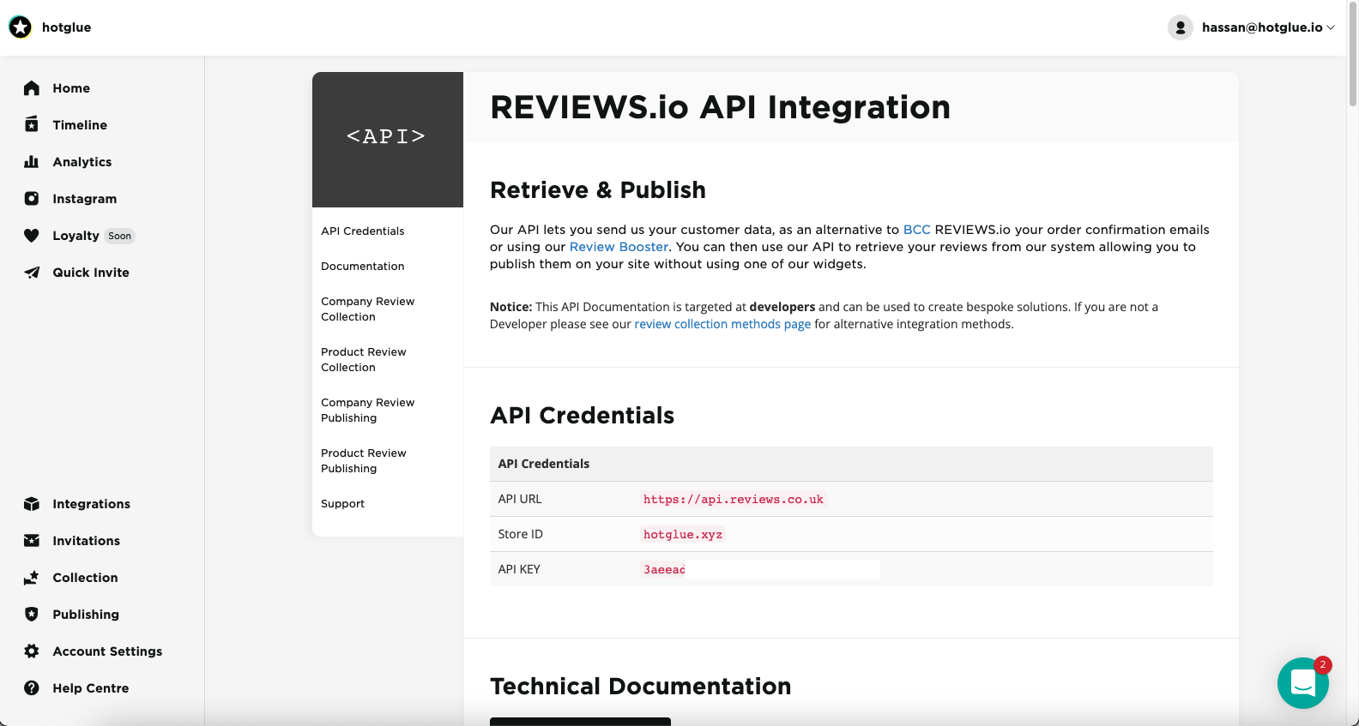
Task: Click the Retrieve & Publish heading
Action: click(598, 190)
